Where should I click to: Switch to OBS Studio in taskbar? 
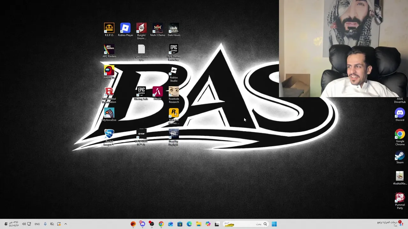[152, 224]
